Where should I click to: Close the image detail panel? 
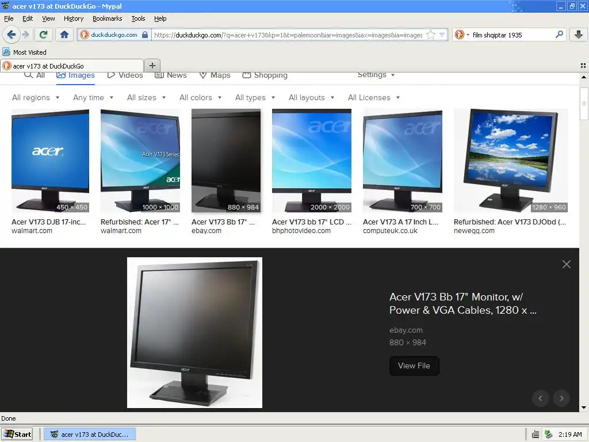[567, 264]
